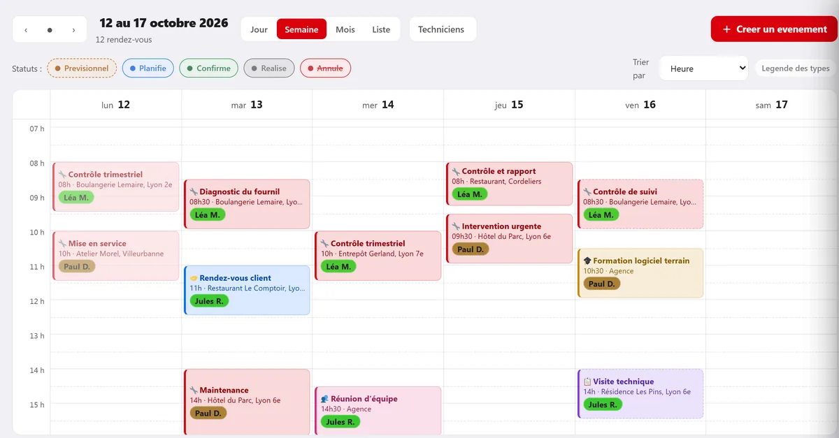839x438 pixels.
Task: Click Léa M. badge on Contrôle et rapport
Action: 470,194
